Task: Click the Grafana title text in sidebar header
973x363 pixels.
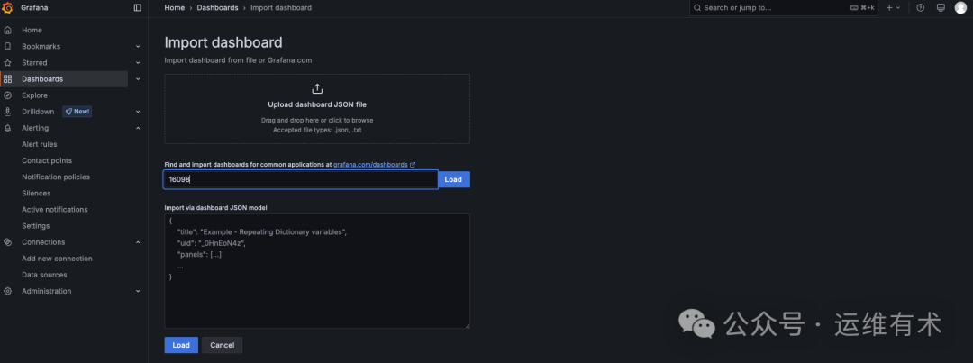Action: pyautogui.click(x=35, y=7)
